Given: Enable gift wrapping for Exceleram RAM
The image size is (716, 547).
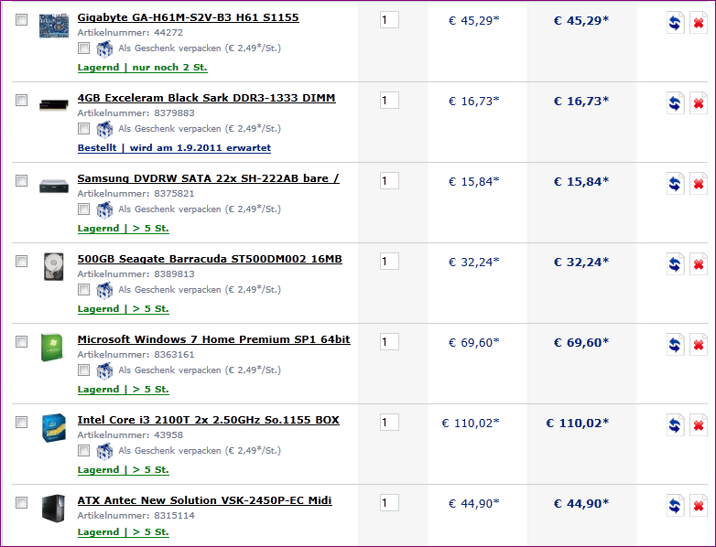Looking at the screenshot, I should click(83, 129).
